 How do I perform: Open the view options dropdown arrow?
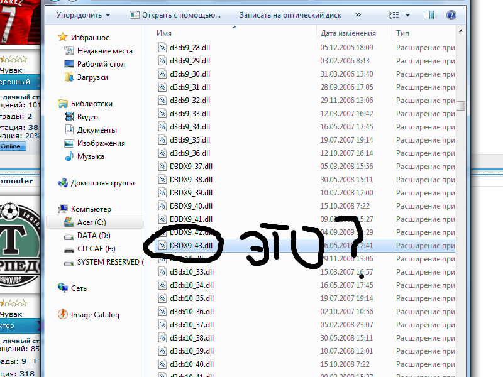tap(407, 14)
